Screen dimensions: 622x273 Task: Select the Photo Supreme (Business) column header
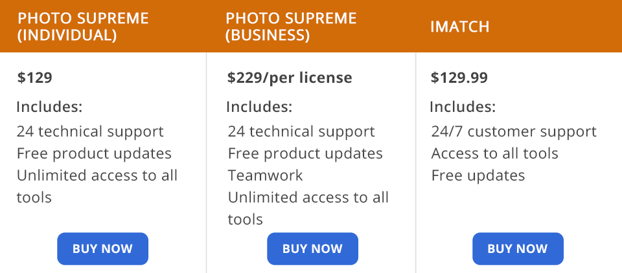292,27
